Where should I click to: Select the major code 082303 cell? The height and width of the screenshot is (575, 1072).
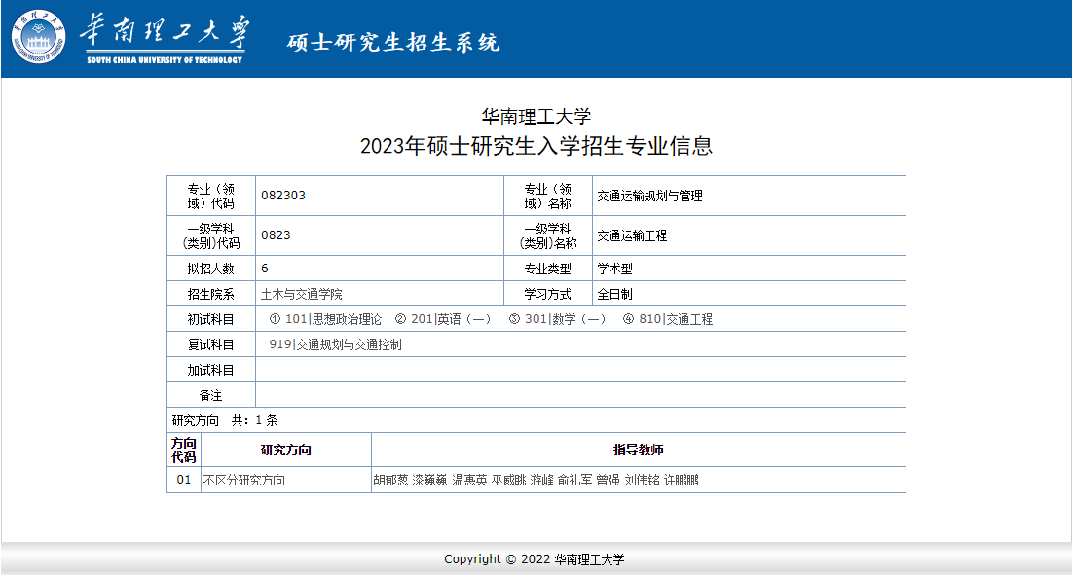coord(380,196)
